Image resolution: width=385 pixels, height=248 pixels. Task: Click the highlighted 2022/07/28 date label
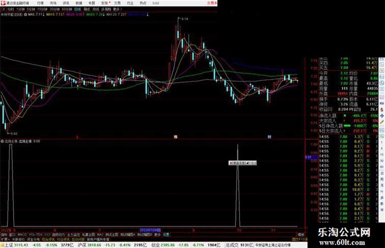[x=150, y=230]
